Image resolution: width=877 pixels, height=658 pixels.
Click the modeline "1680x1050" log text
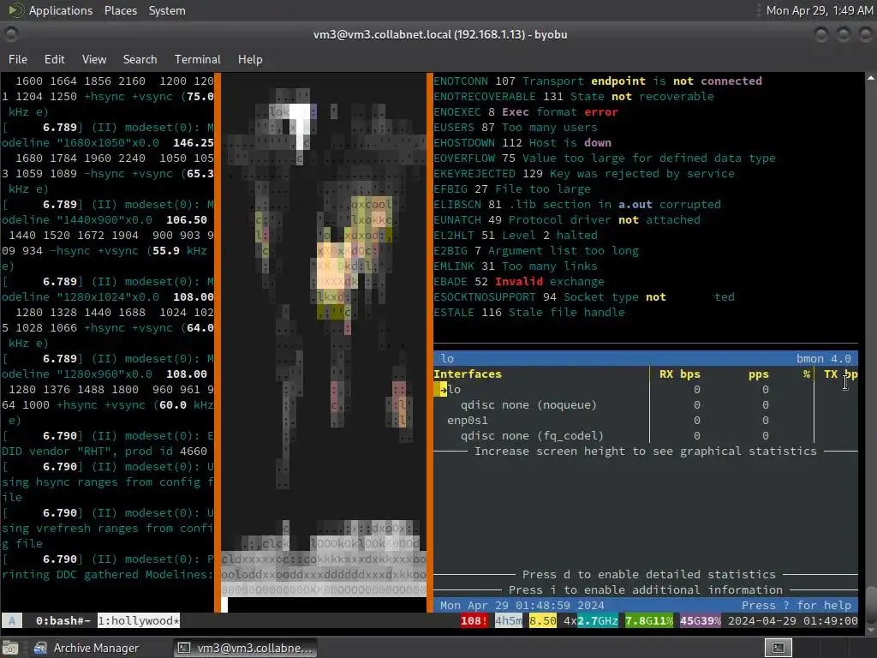point(107,143)
